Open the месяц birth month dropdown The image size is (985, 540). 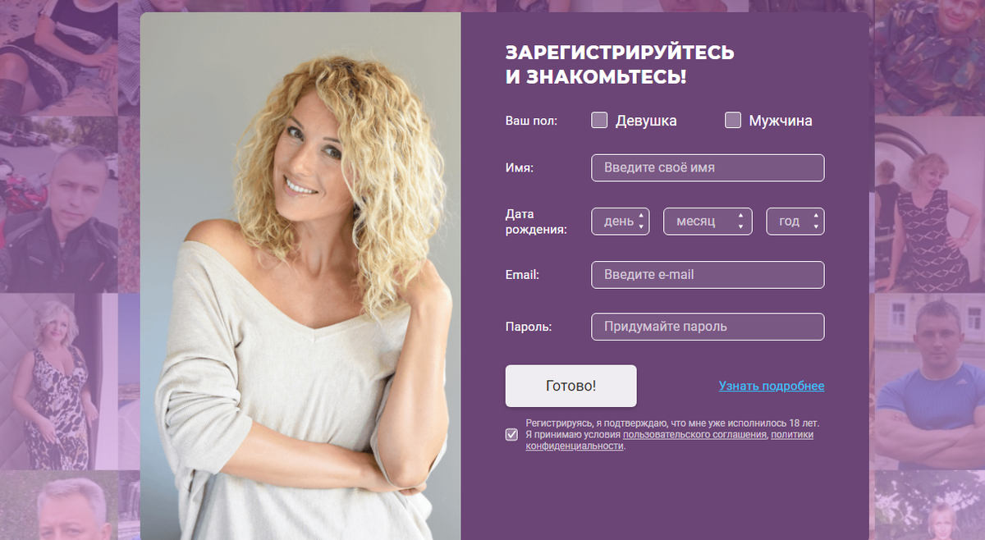tap(708, 222)
